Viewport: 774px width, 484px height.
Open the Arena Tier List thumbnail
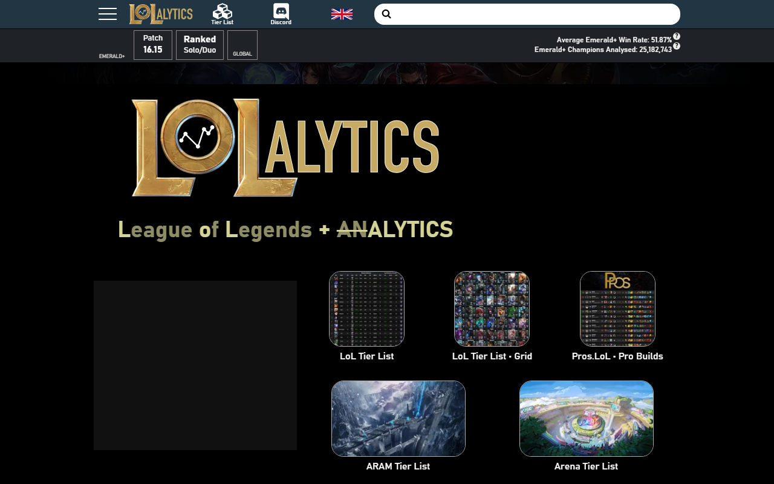pyautogui.click(x=587, y=419)
